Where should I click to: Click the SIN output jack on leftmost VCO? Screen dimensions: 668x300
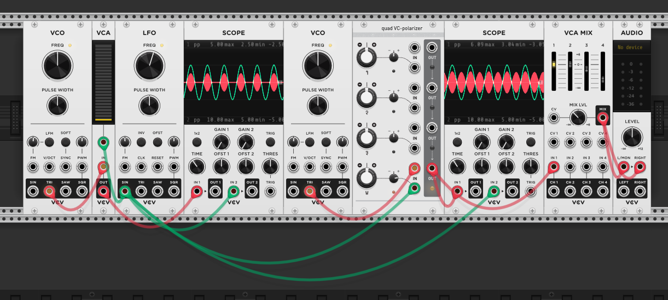33,192
